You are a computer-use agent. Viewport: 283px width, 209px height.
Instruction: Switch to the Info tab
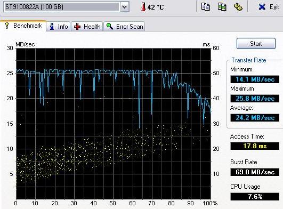point(58,27)
